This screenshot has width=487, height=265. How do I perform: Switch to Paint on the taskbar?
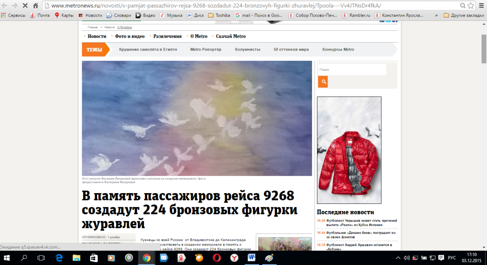[x=269, y=258]
